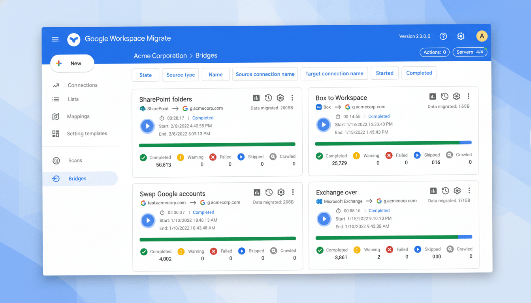The width and height of the screenshot is (531, 303).
Task: Go to Setting templates in the sidebar
Action: click(x=87, y=133)
